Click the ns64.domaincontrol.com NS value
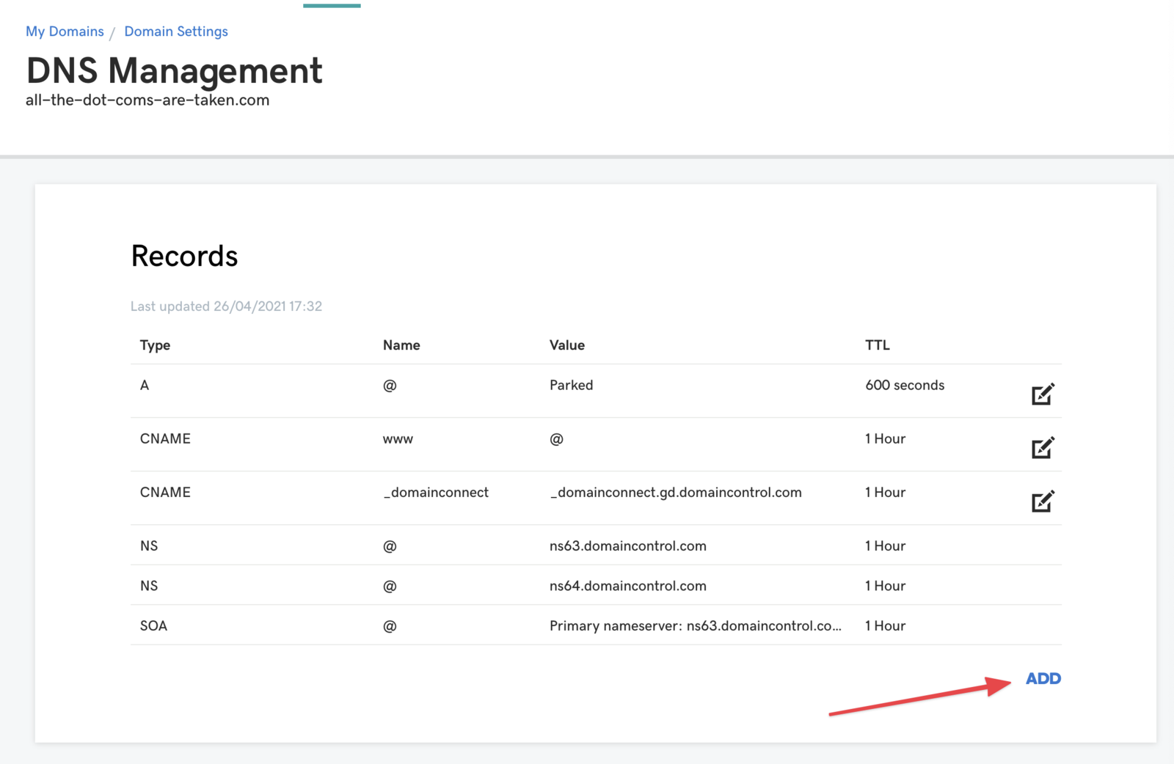Viewport: 1174px width, 764px height. 627,586
